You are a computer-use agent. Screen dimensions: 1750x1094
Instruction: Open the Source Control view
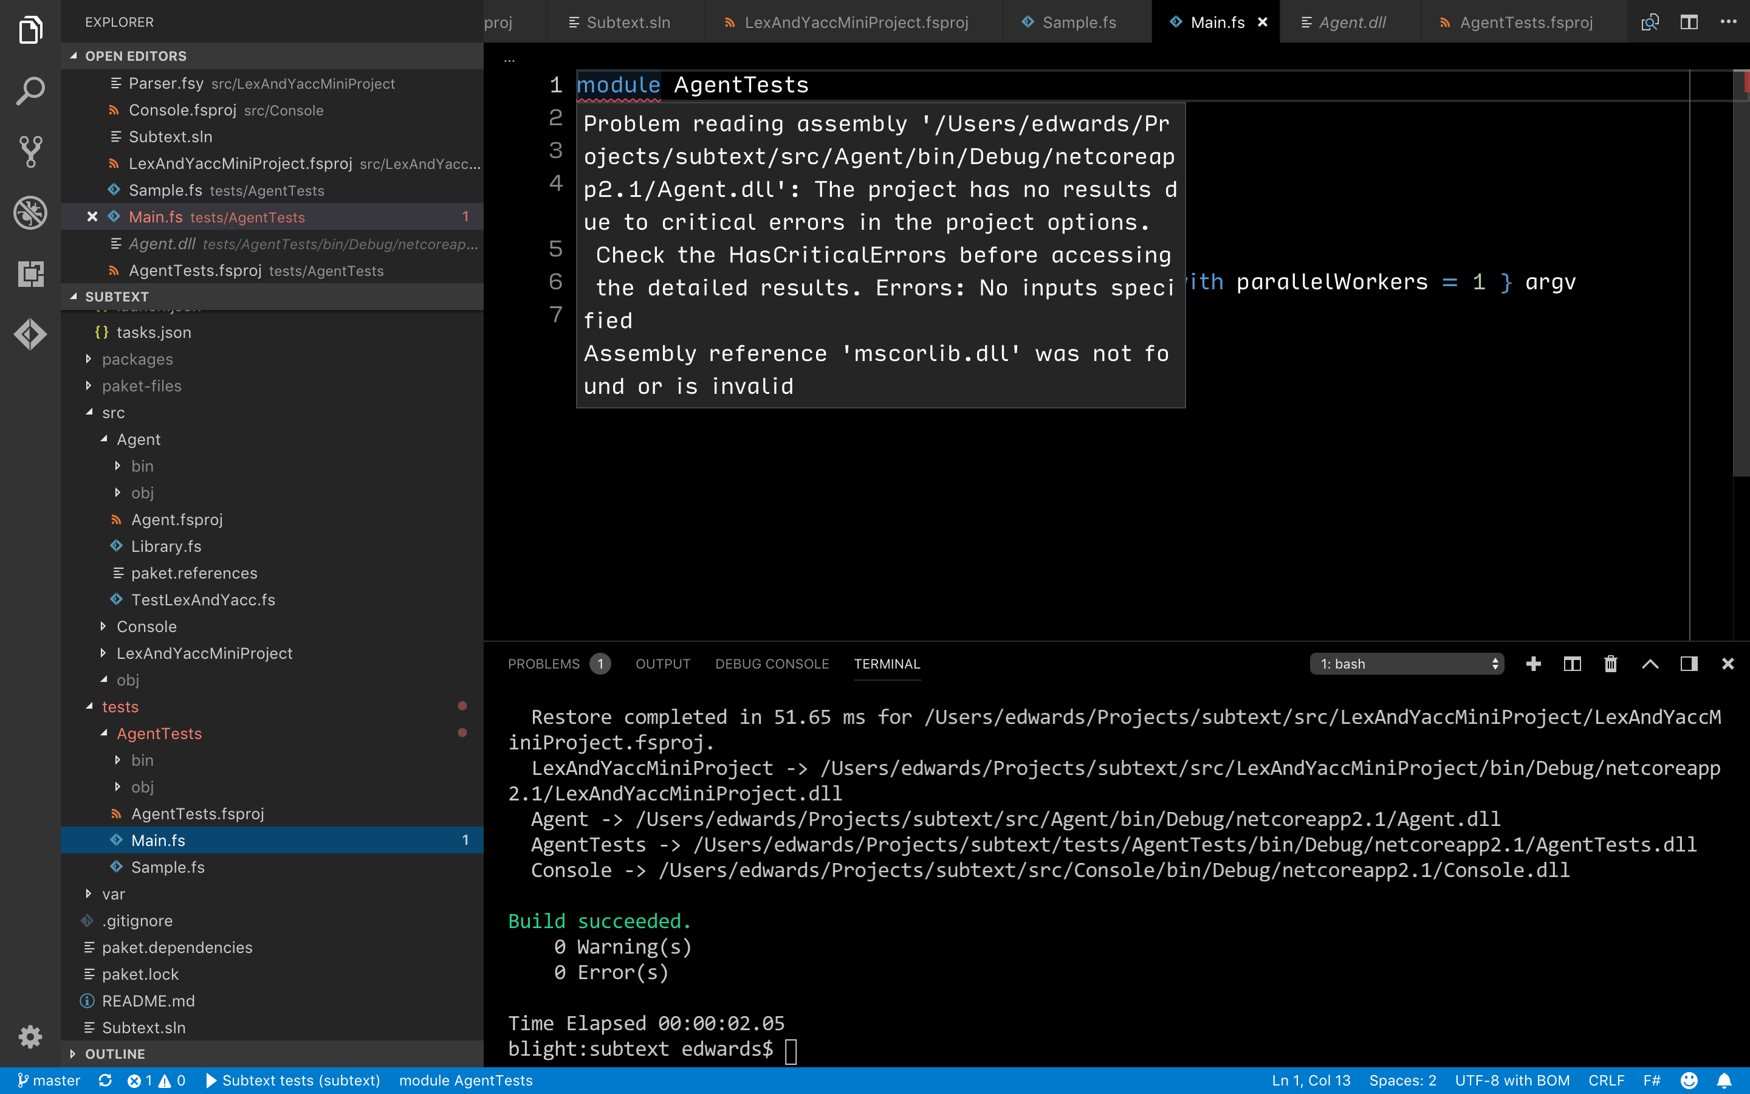(x=30, y=152)
